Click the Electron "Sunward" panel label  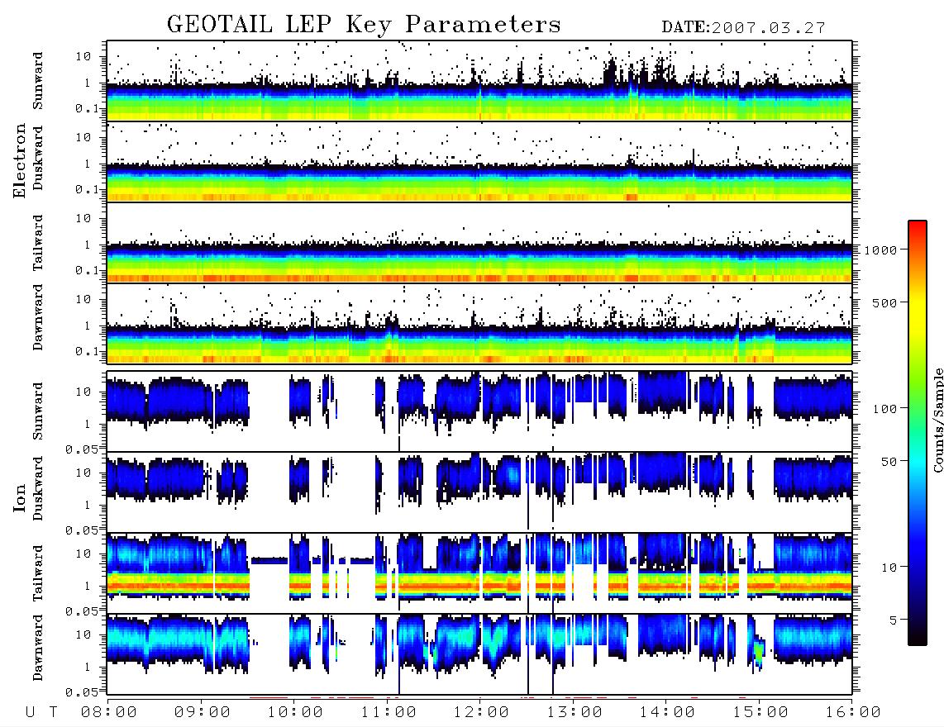38,81
